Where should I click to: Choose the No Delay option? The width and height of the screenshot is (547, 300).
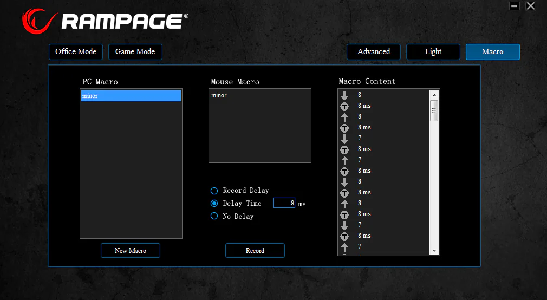[x=214, y=216]
